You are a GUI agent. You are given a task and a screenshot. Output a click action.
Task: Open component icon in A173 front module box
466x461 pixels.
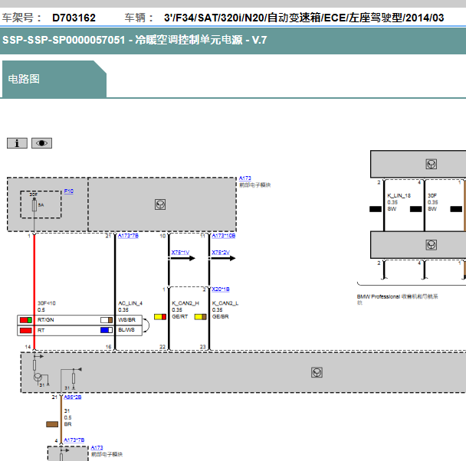160,204
